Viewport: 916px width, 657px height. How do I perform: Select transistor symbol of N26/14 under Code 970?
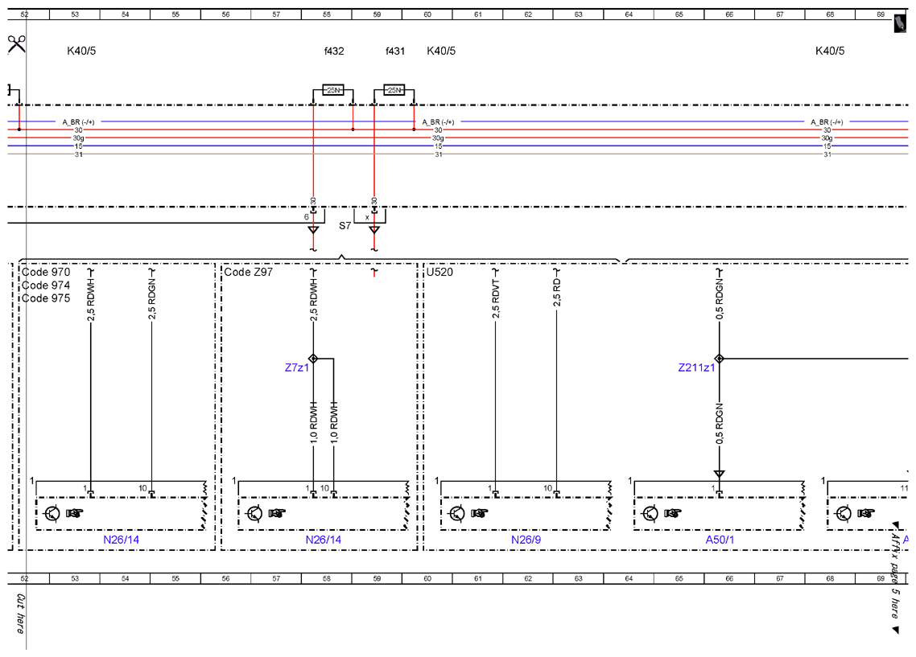(52, 514)
